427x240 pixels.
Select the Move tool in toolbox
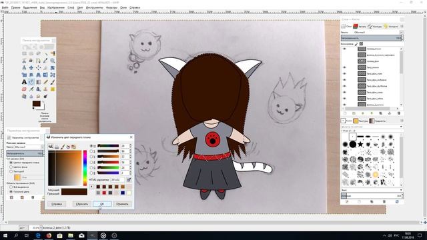[x=31, y=68]
